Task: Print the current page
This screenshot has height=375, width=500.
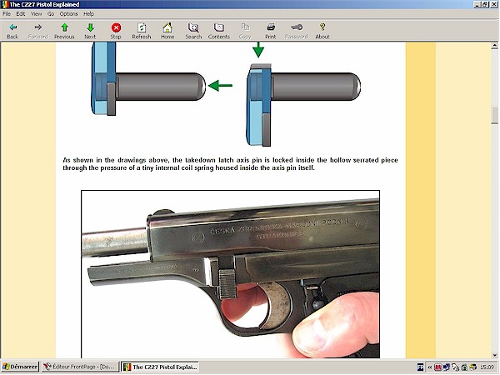Action: pos(270,32)
